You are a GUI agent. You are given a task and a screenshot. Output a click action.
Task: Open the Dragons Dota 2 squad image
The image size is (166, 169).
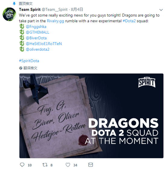click(91, 116)
